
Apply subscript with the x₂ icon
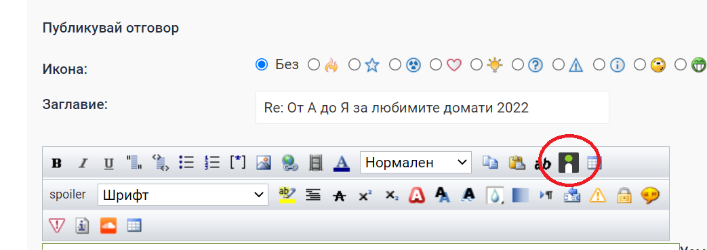(x=391, y=196)
